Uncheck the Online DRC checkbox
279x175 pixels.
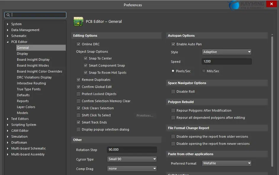(78, 44)
